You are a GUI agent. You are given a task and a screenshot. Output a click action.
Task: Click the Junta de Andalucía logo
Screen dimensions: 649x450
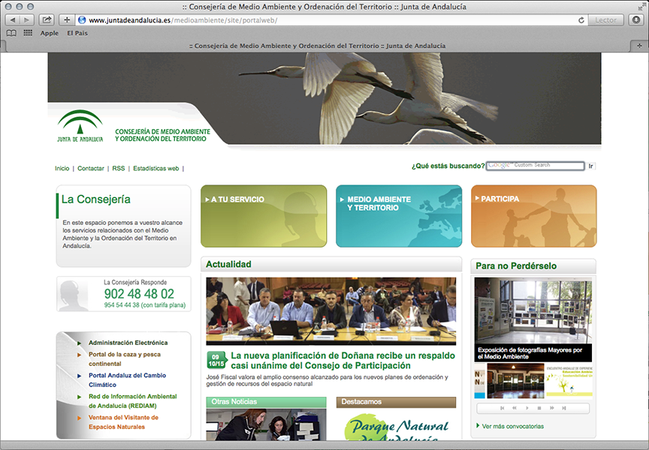pyautogui.click(x=80, y=125)
